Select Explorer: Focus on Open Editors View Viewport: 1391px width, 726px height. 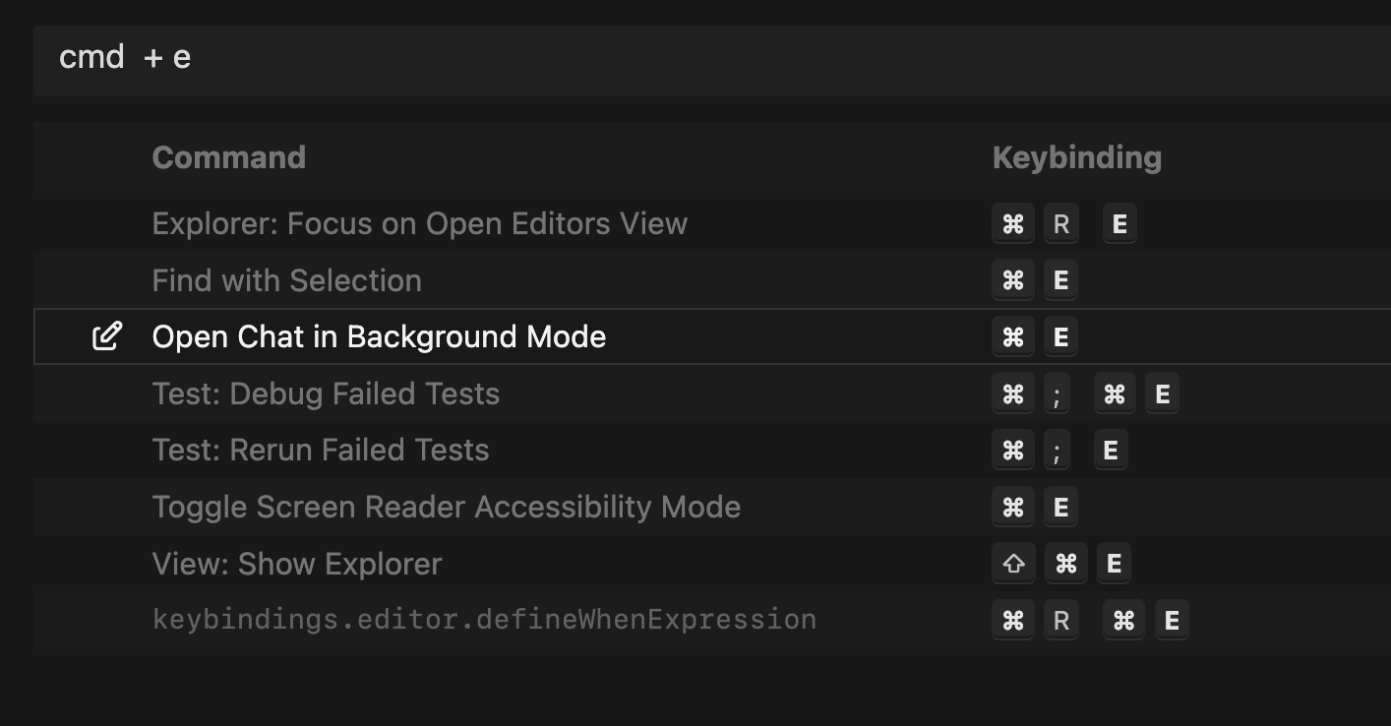[420, 224]
